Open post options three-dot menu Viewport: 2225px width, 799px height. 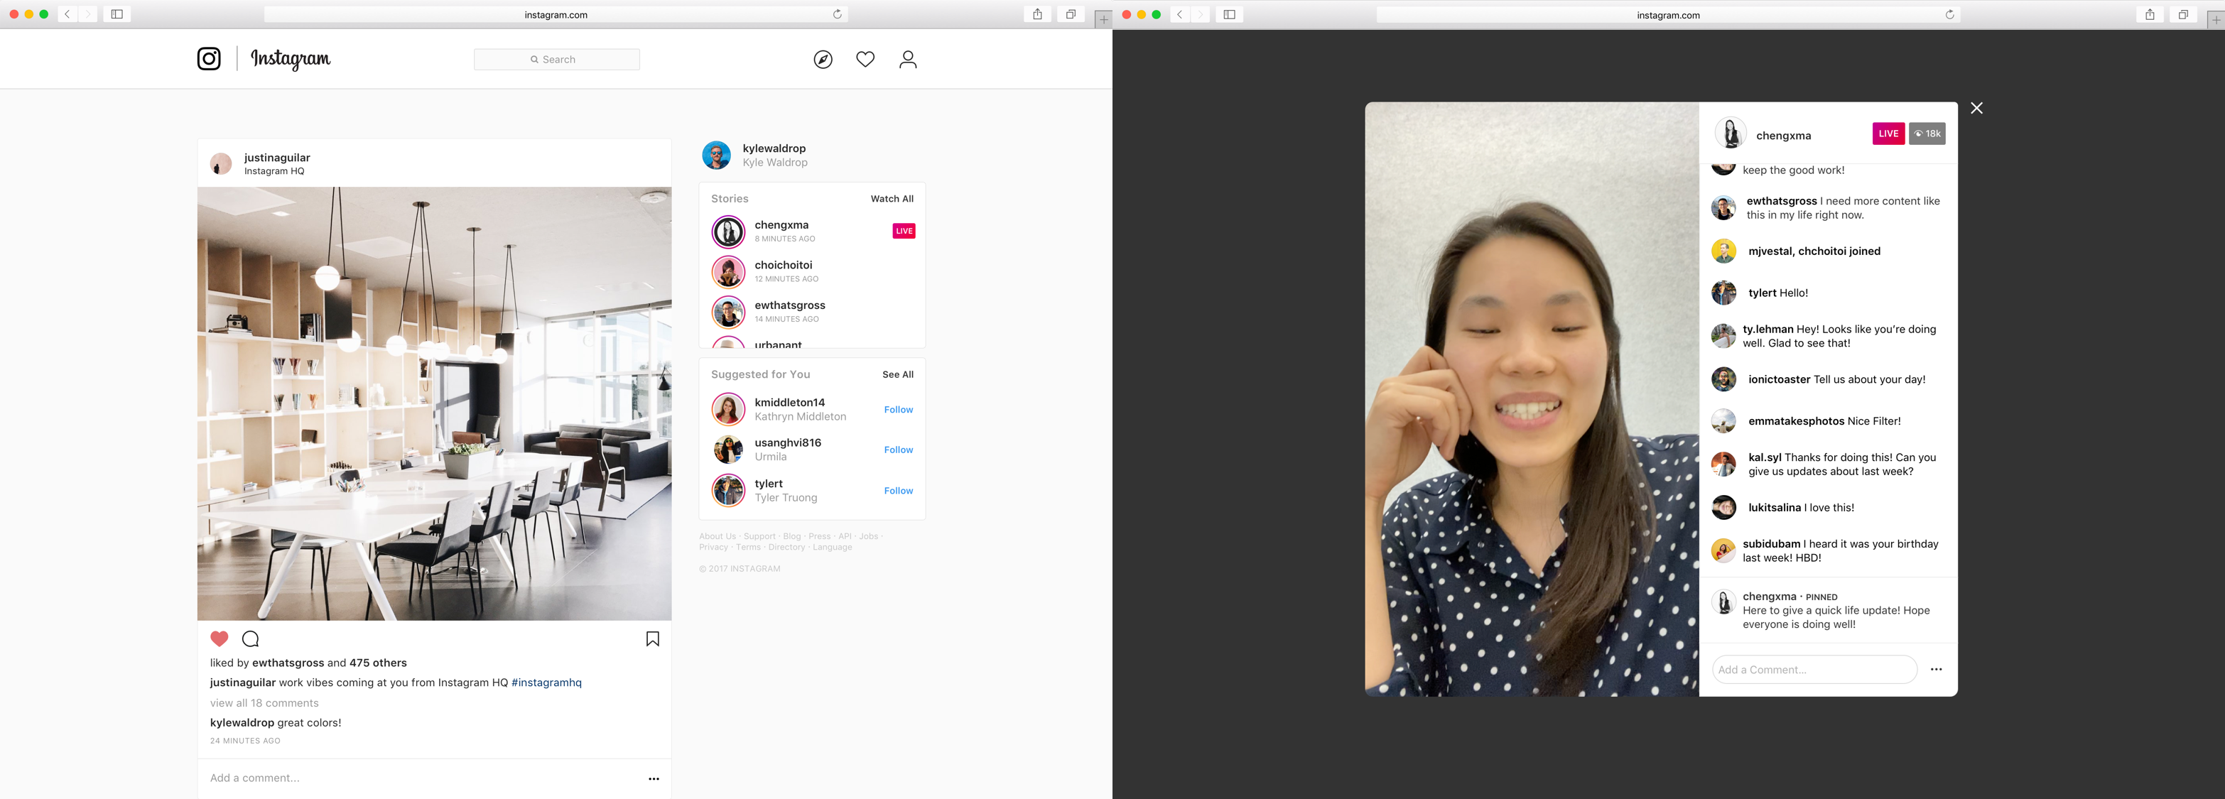654,778
